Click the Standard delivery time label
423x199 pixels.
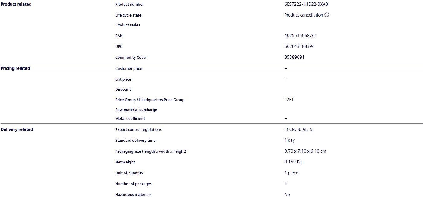pyautogui.click(x=135, y=141)
